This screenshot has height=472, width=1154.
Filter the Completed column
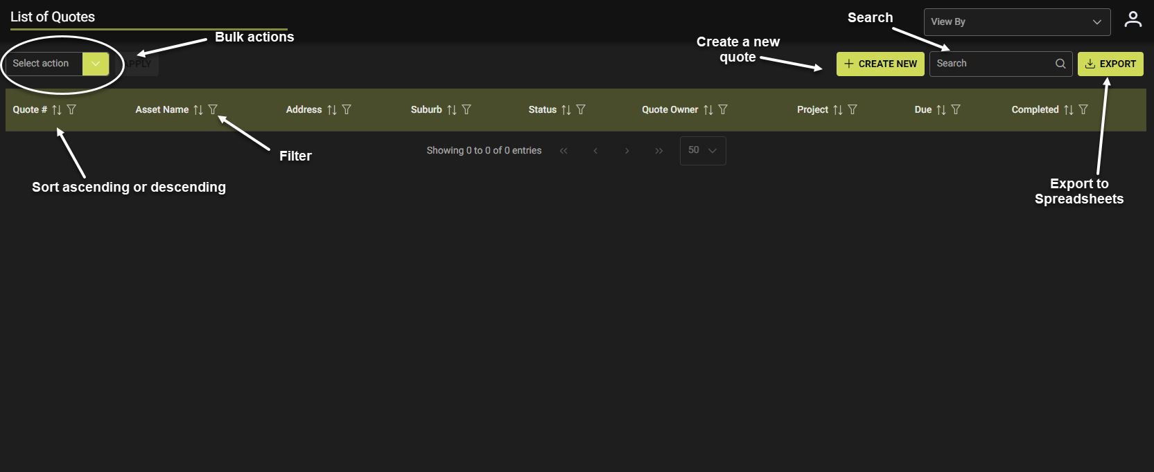tap(1083, 109)
